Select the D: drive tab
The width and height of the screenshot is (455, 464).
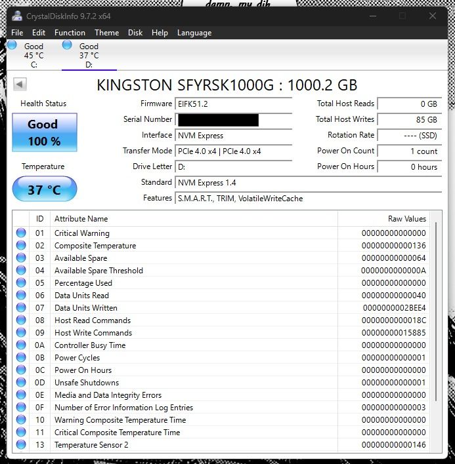(89, 55)
